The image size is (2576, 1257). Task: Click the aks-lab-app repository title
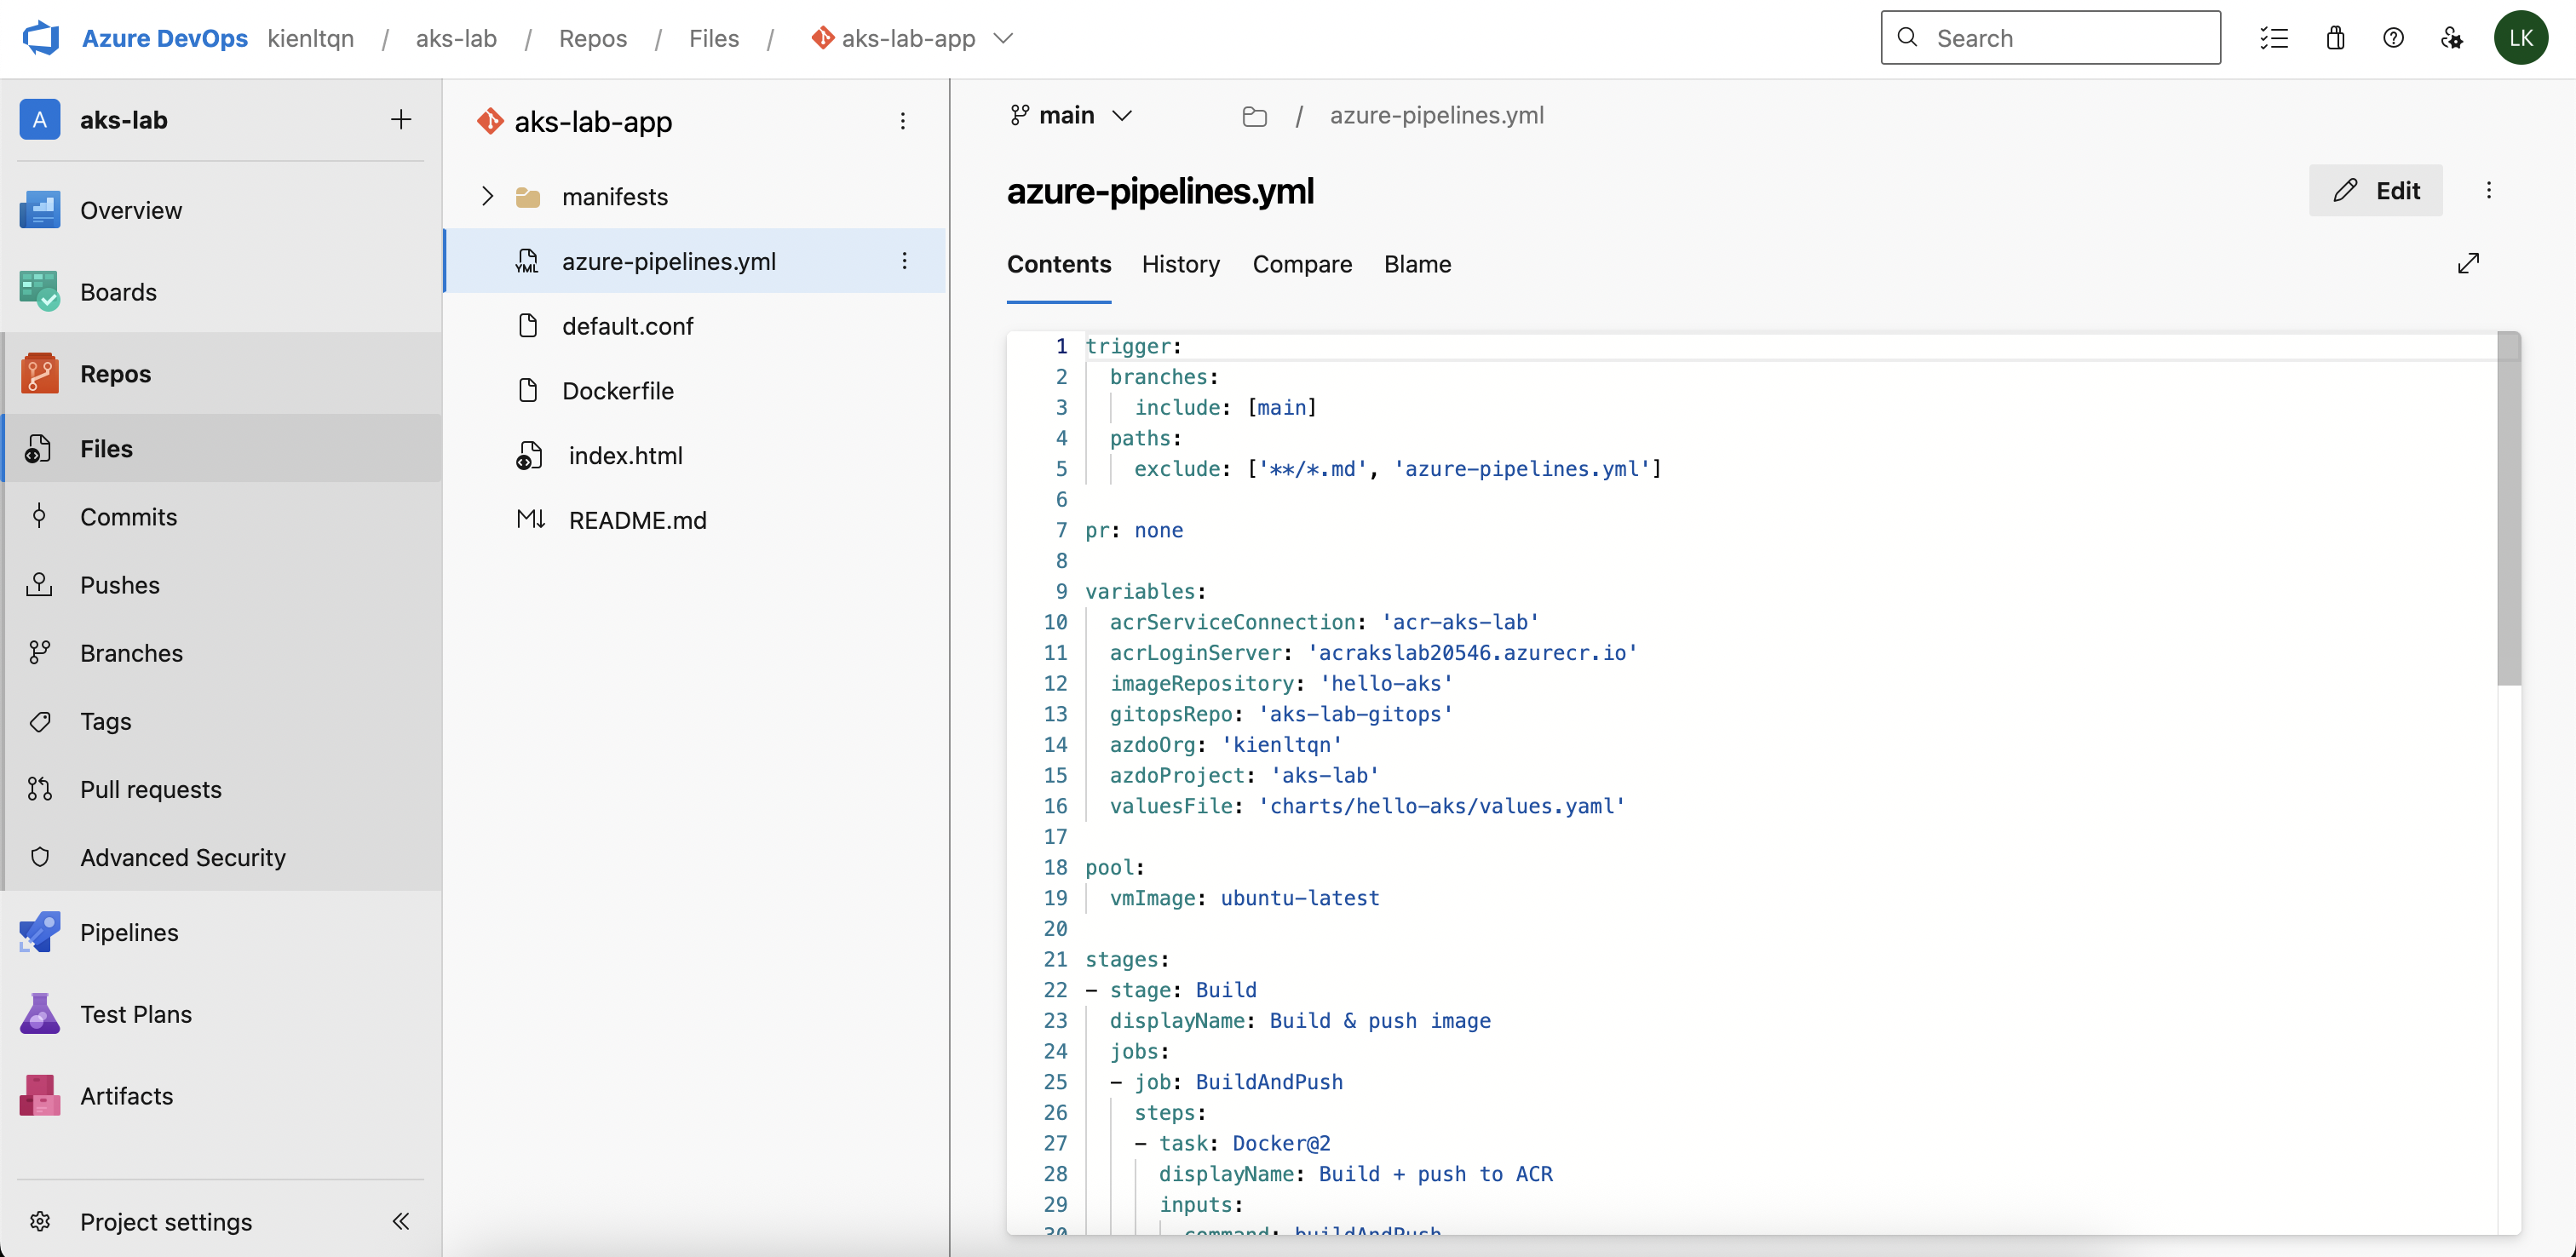pos(593,121)
